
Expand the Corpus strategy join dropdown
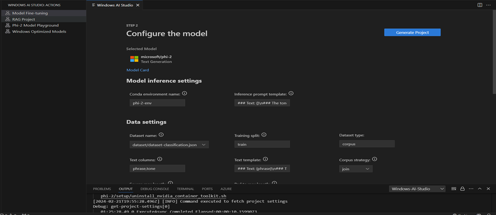click(356, 169)
